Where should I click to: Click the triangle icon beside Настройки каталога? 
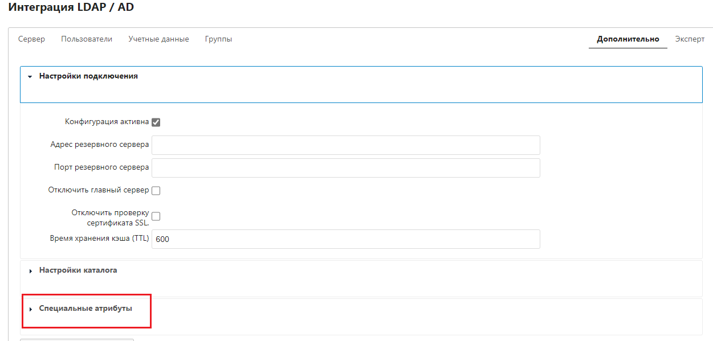30,271
